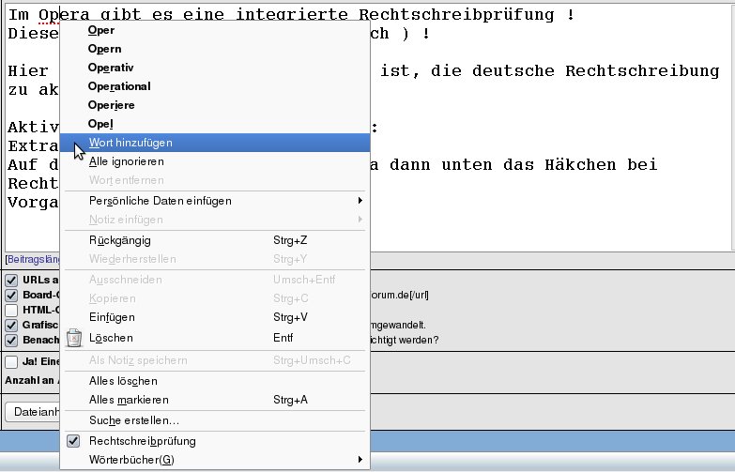The image size is (735, 472).
Task: Select "Alles löschen"
Action: pyautogui.click(x=215, y=381)
